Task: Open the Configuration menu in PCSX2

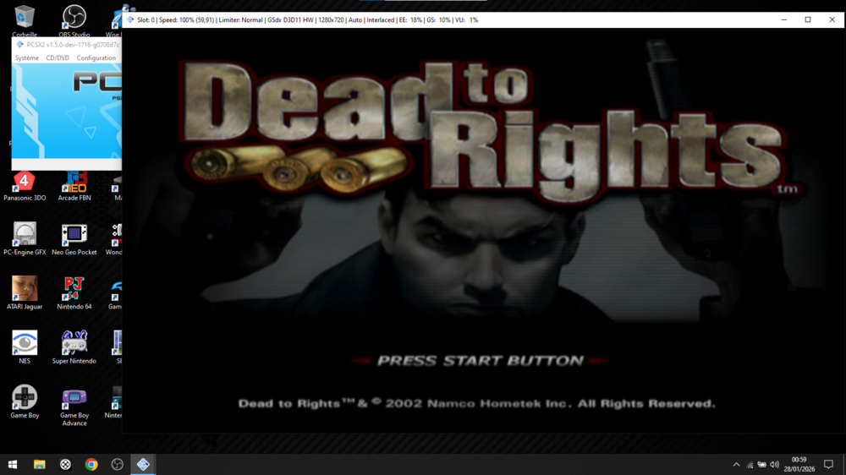Action: point(96,58)
